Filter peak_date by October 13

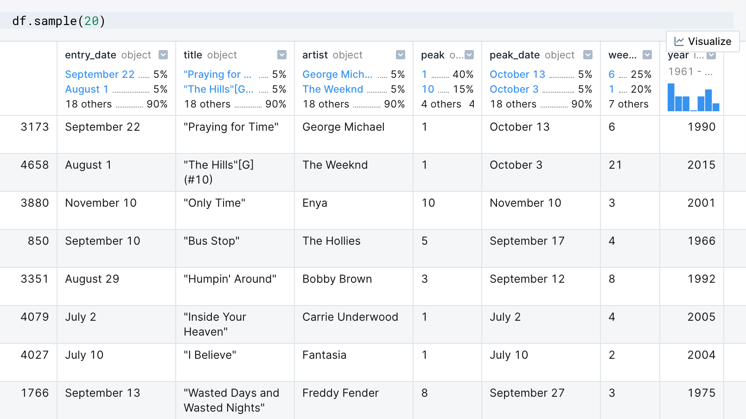tap(517, 74)
